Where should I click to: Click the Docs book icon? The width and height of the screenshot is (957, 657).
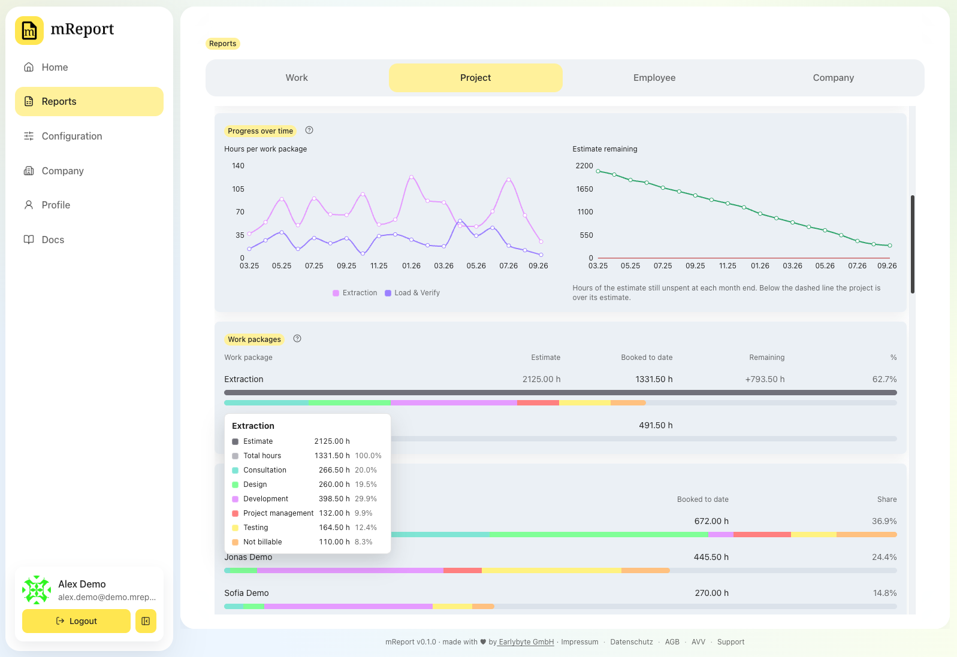29,240
